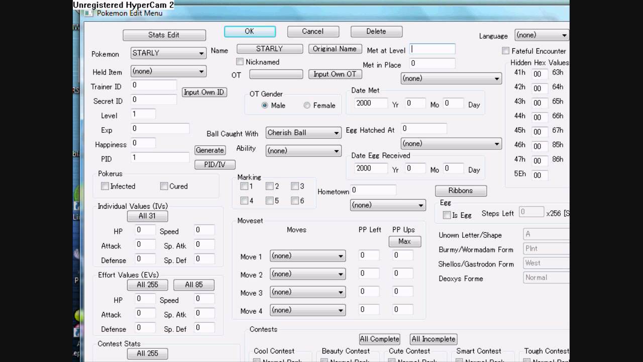Click the IV HP field
Screen dimensions: 643x362
(146, 230)
